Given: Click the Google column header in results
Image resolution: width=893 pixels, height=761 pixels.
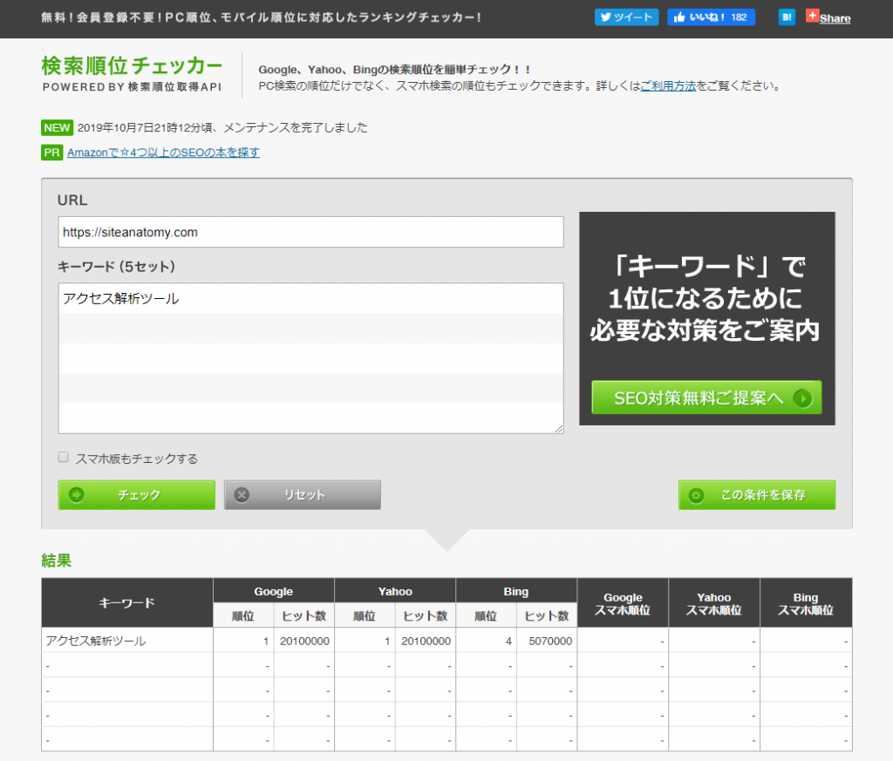Looking at the screenshot, I should [273, 591].
